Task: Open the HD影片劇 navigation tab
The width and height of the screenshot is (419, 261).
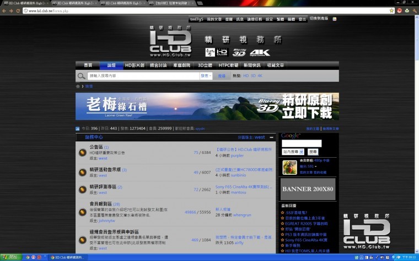Action: click(x=135, y=65)
